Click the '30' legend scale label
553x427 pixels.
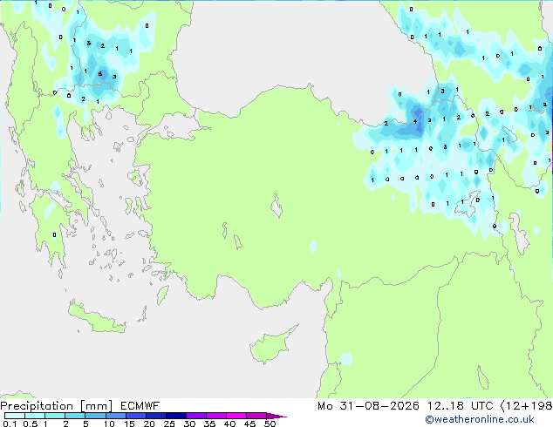(x=189, y=424)
